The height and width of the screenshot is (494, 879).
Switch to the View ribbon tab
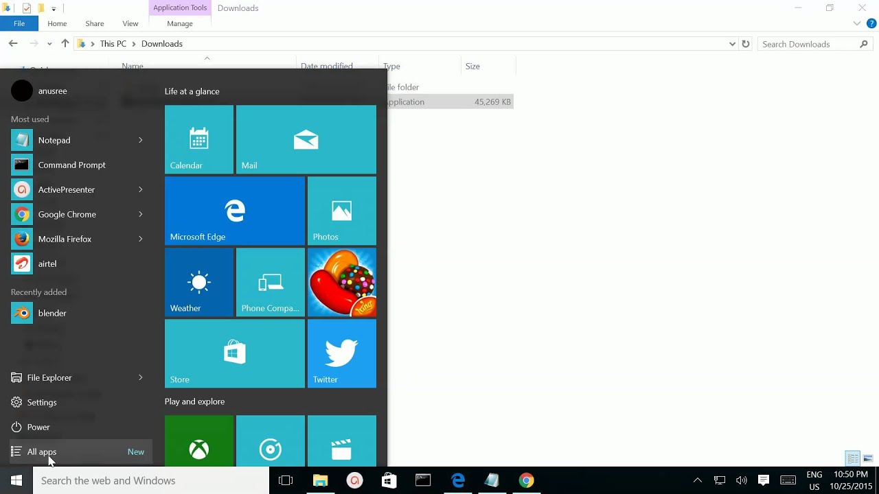pos(130,23)
